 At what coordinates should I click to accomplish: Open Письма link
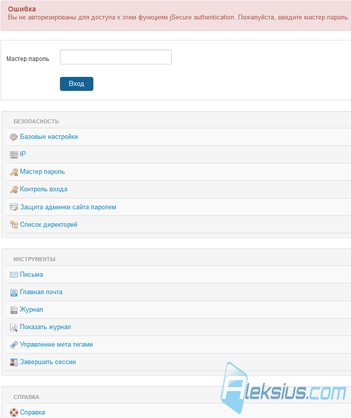click(31, 275)
